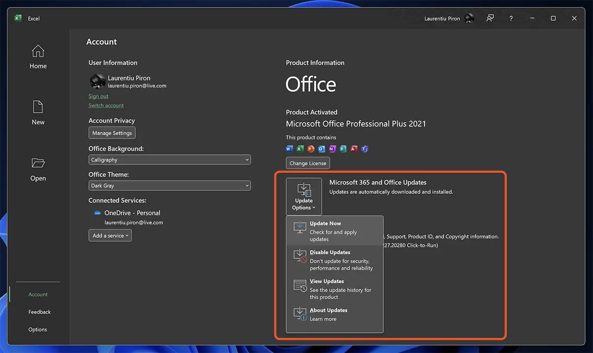Open the Office Theme dropdown showing Dark Gray
The image size is (593, 353).
(x=169, y=185)
